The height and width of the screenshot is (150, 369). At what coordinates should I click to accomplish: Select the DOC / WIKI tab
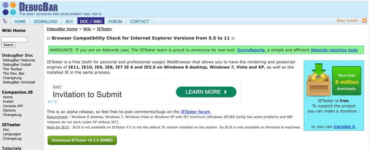(x=91, y=21)
